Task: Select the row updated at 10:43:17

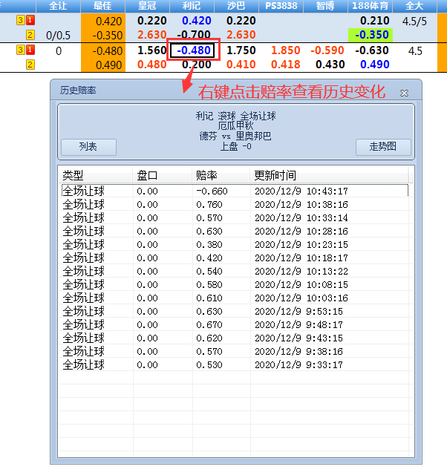Action: pos(235,191)
